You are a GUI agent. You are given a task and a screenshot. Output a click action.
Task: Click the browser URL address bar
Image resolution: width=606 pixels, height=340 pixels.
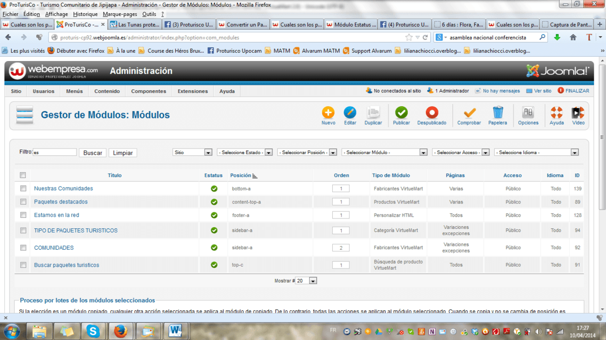click(x=228, y=37)
